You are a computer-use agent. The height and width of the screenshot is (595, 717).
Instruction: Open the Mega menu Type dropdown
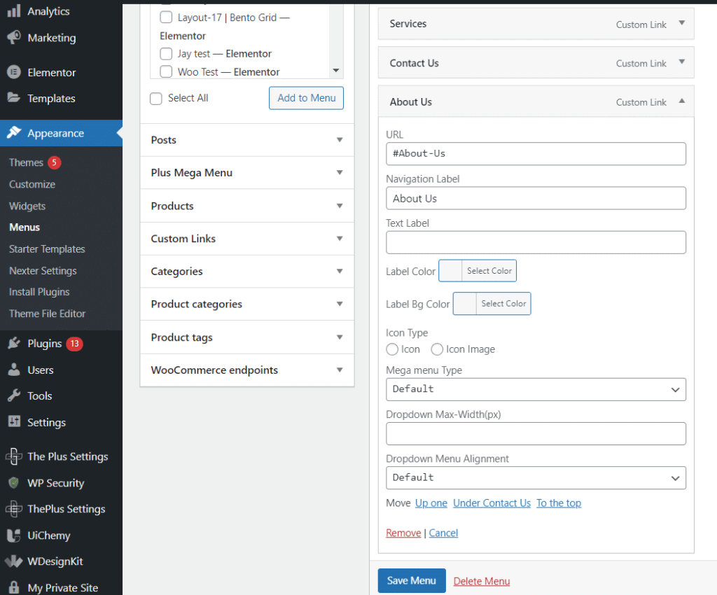click(x=536, y=389)
